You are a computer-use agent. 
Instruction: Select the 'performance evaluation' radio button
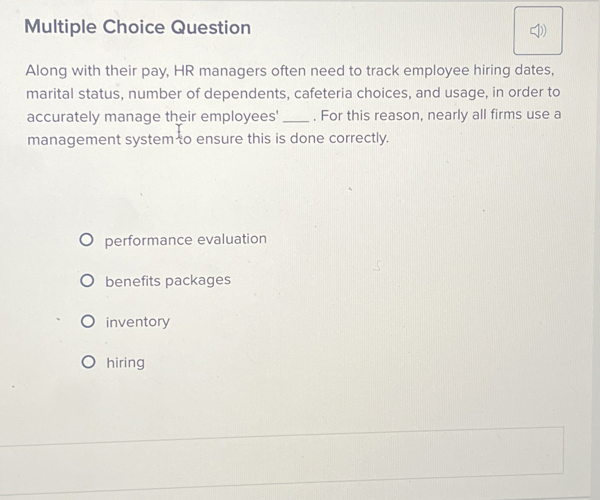tap(88, 239)
